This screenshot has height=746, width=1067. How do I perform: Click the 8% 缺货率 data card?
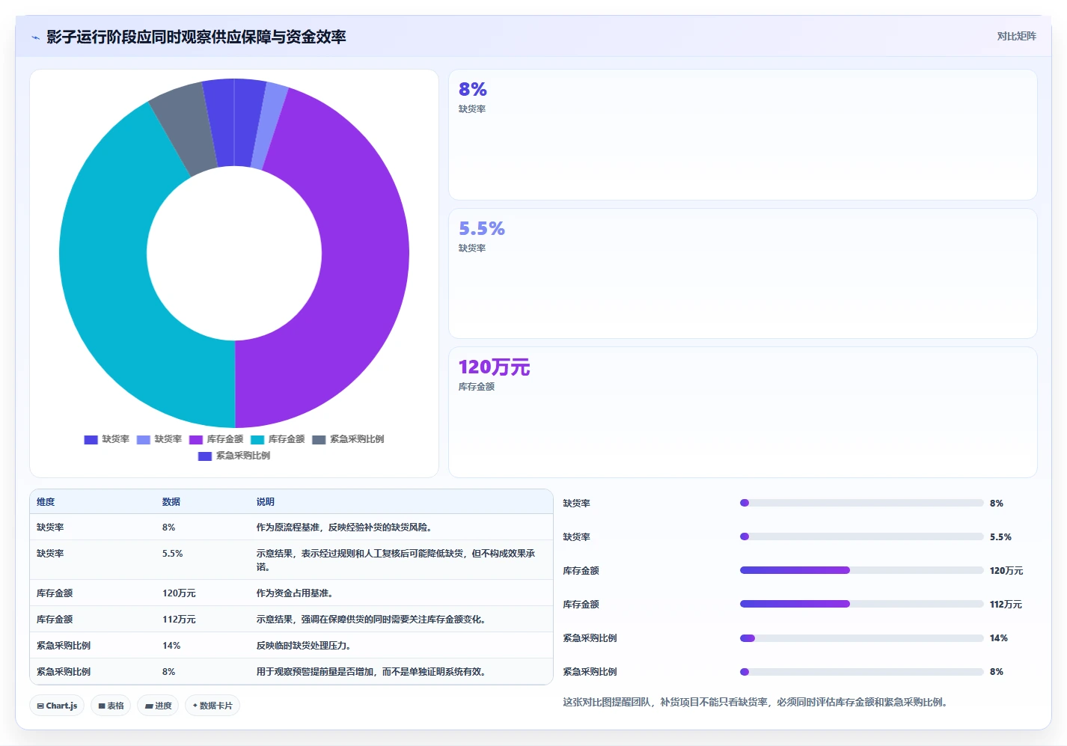tap(742, 135)
